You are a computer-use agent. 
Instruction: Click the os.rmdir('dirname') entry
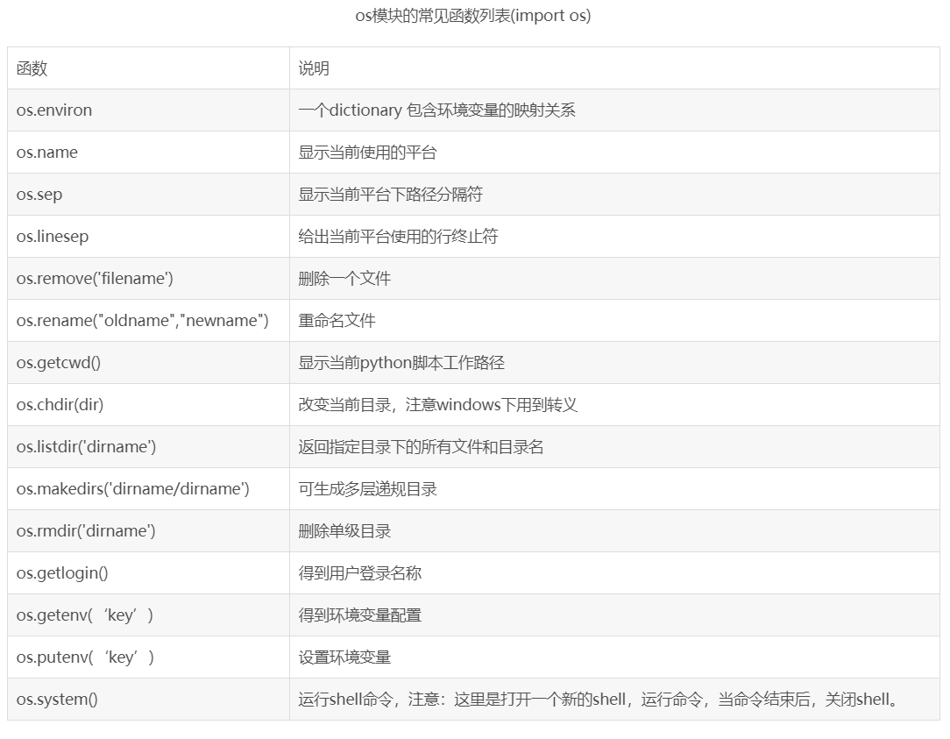(x=75, y=530)
